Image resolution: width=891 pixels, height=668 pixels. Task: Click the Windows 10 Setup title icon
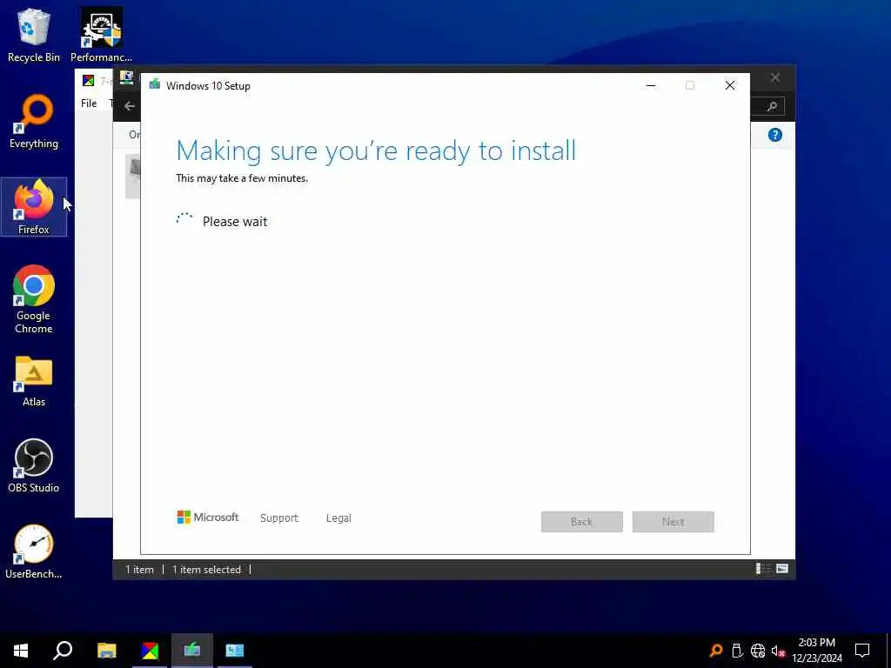(155, 85)
